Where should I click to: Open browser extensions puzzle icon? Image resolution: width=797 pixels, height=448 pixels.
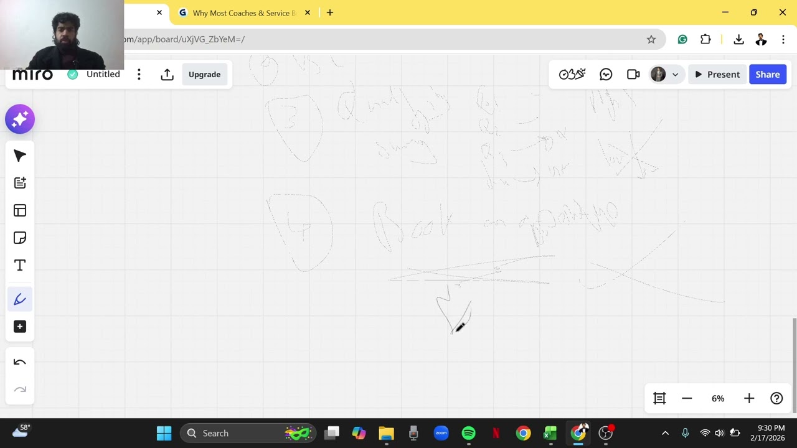pyautogui.click(x=705, y=39)
